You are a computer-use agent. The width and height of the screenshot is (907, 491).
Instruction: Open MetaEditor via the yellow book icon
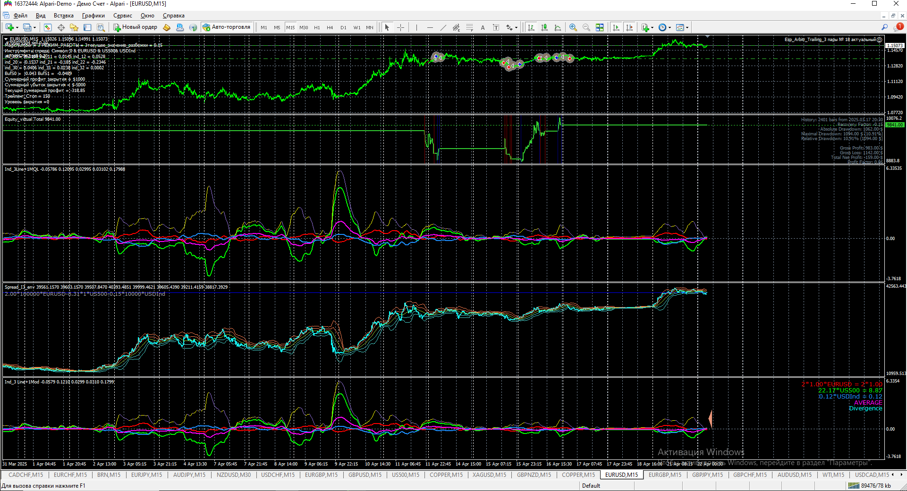167,27
